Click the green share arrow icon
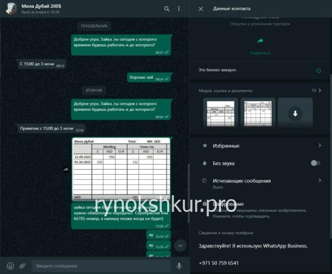This screenshot has width=332, height=274. tap(260, 40)
